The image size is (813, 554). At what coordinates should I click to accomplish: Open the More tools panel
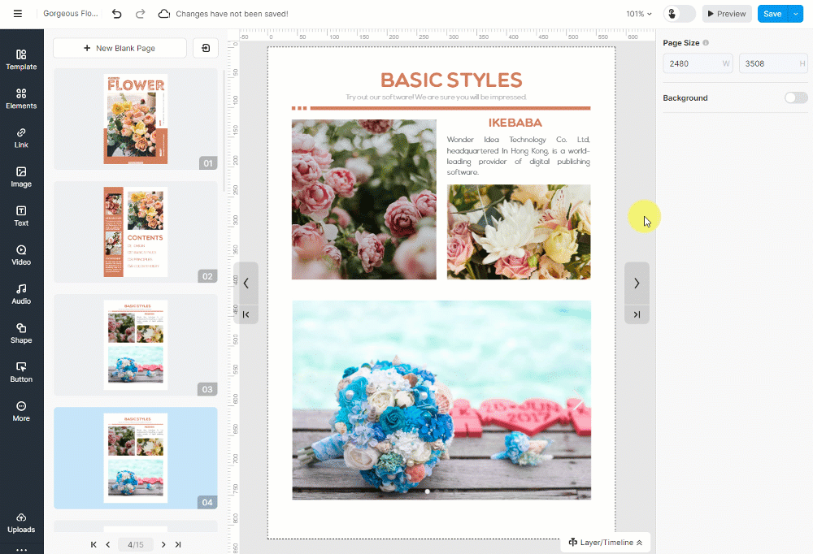click(21, 412)
